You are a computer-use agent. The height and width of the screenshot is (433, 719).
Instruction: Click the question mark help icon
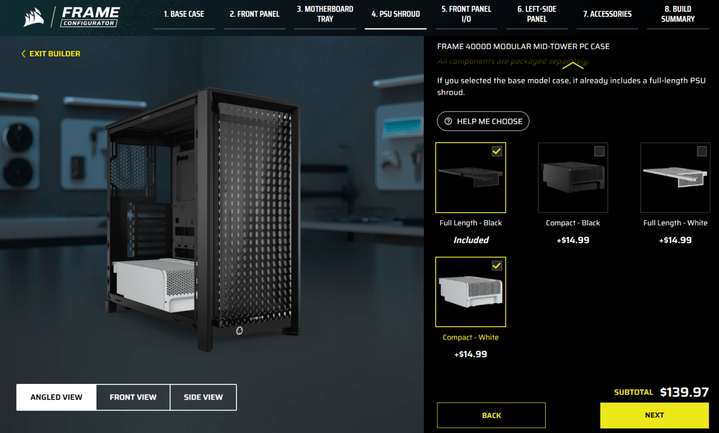(x=448, y=122)
